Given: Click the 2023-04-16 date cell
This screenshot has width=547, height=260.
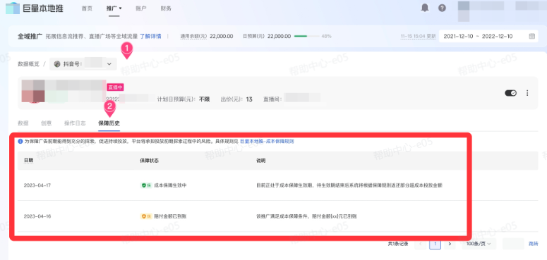Looking at the screenshot, I should tap(37, 216).
